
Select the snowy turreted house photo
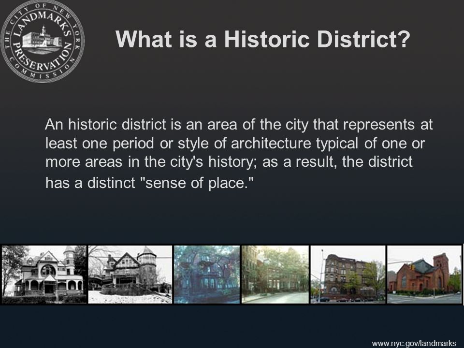pyautogui.click(x=130, y=275)
